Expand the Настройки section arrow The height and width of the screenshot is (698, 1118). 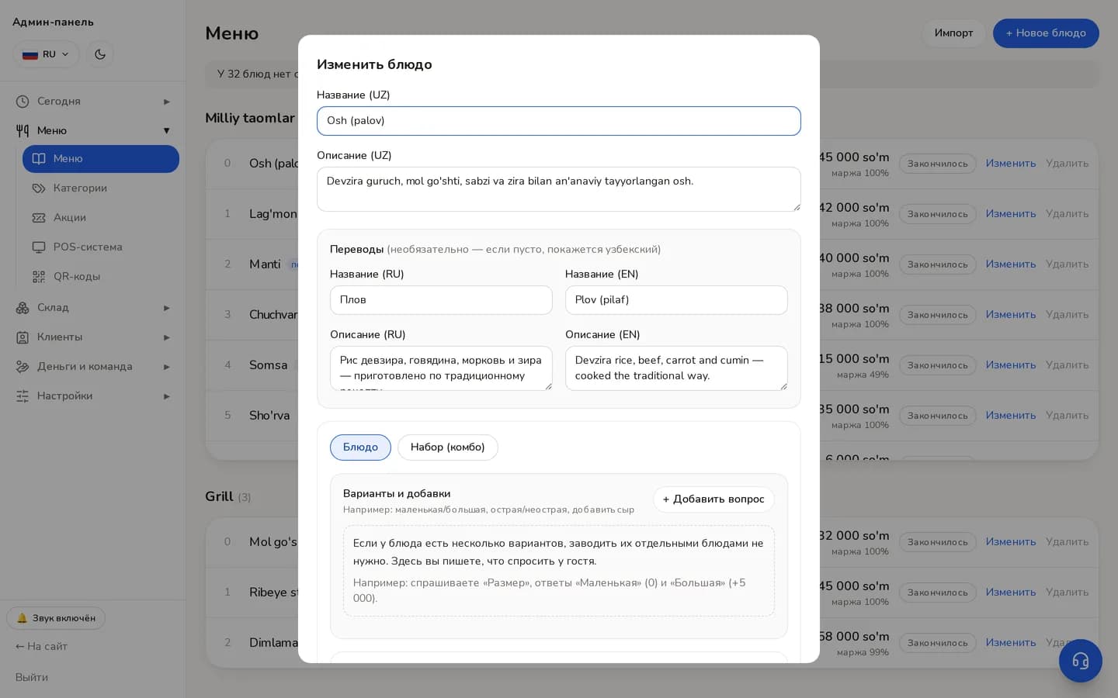click(x=166, y=396)
